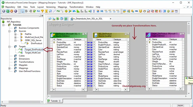Choose the Rank transformation green bars icon

pos(78,11)
